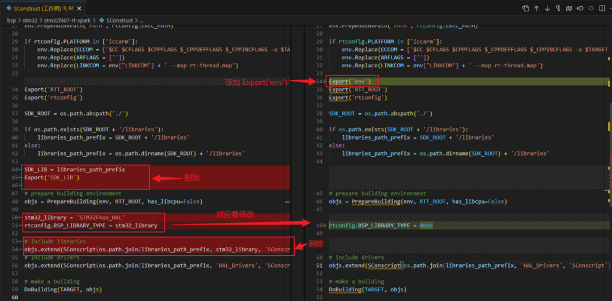Click 'DoBuilding(TARGET, objs)' in right pane
The width and height of the screenshot is (612, 301).
click(x=368, y=289)
